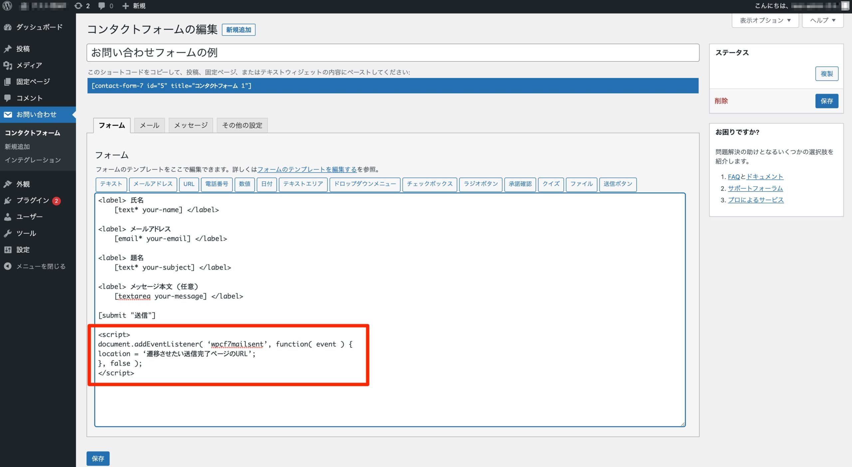Open サポートフォーラム link
This screenshot has height=467, width=852.
pos(755,188)
